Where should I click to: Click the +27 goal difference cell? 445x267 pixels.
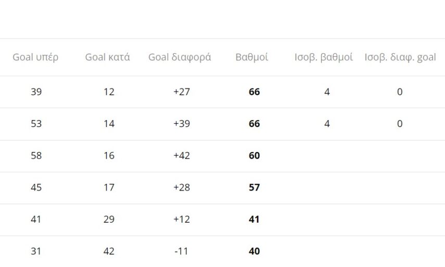[x=182, y=92]
